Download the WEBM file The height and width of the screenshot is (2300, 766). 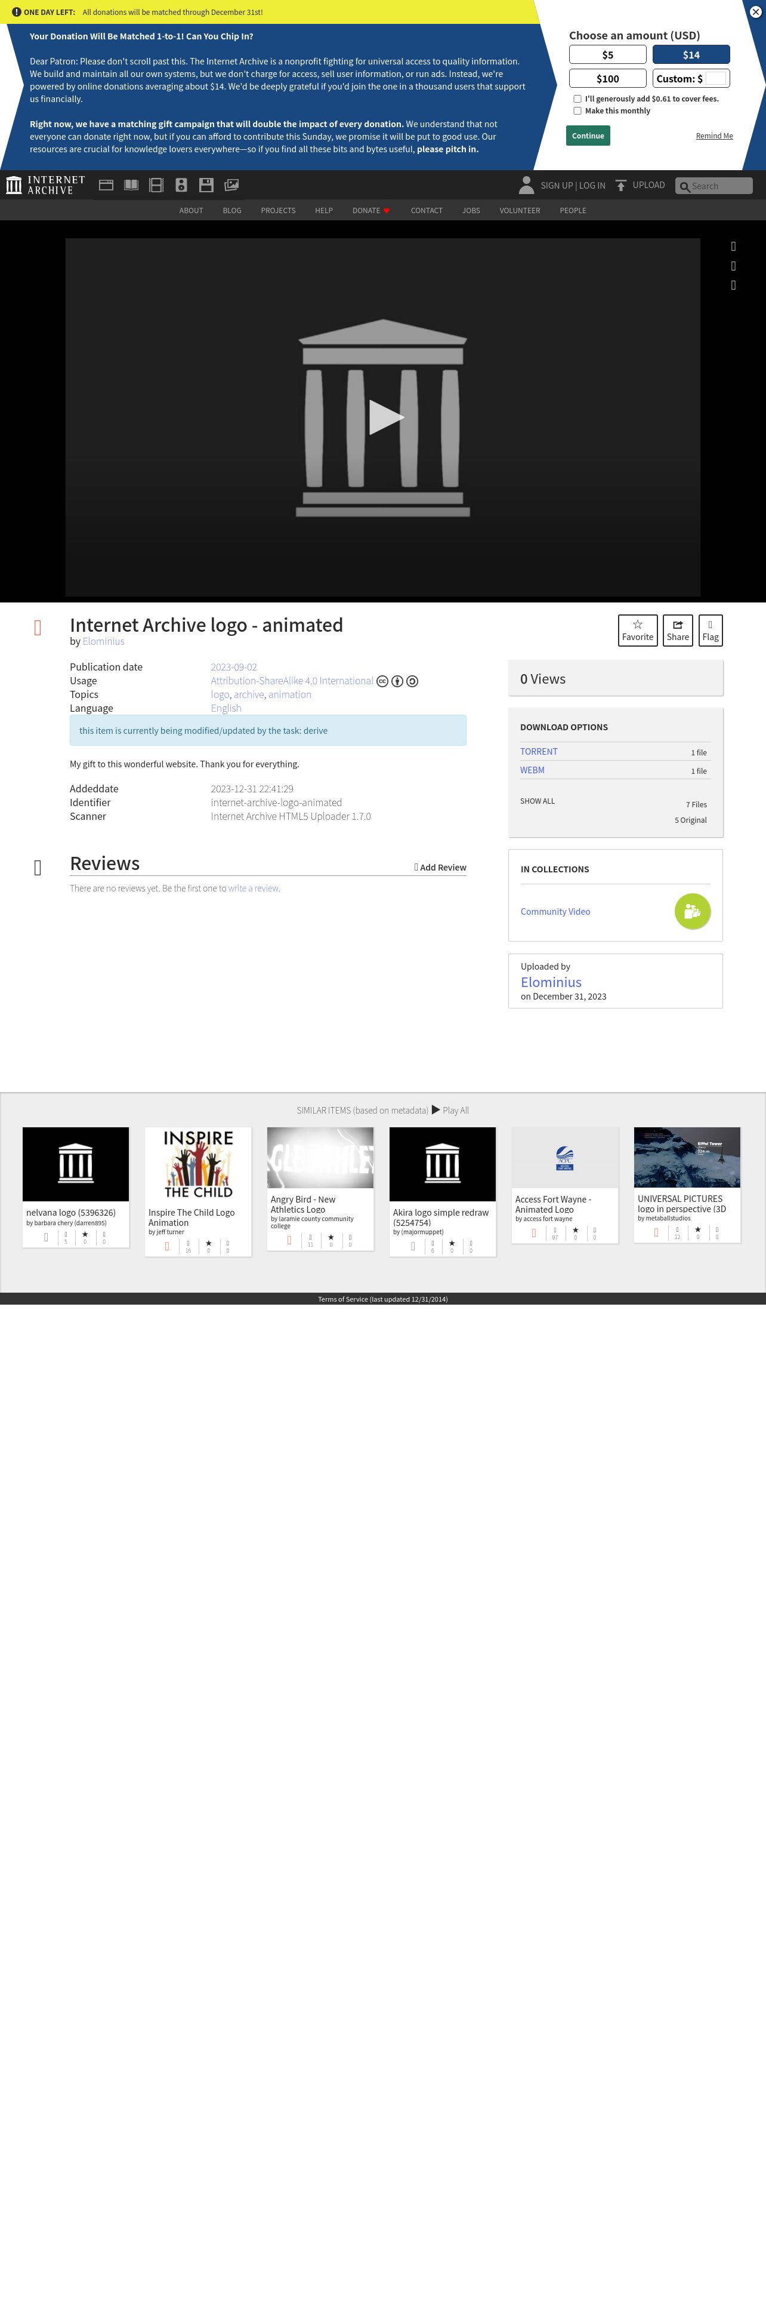[532, 770]
